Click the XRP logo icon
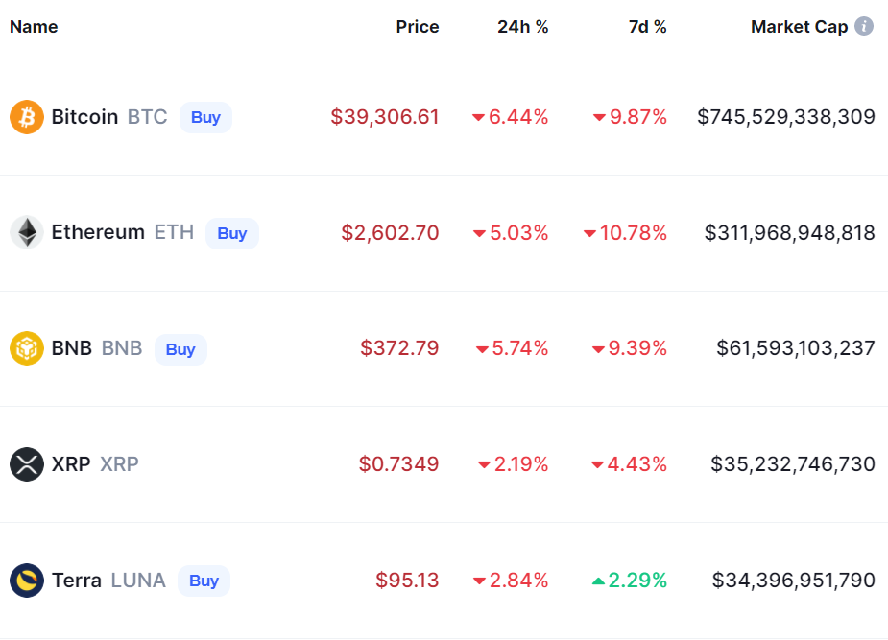The width and height of the screenshot is (888, 640). click(x=27, y=464)
